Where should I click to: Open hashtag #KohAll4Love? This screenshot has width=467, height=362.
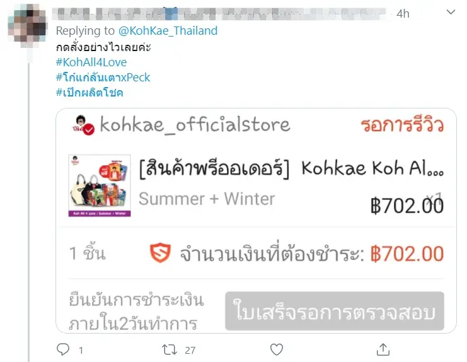tap(91, 62)
